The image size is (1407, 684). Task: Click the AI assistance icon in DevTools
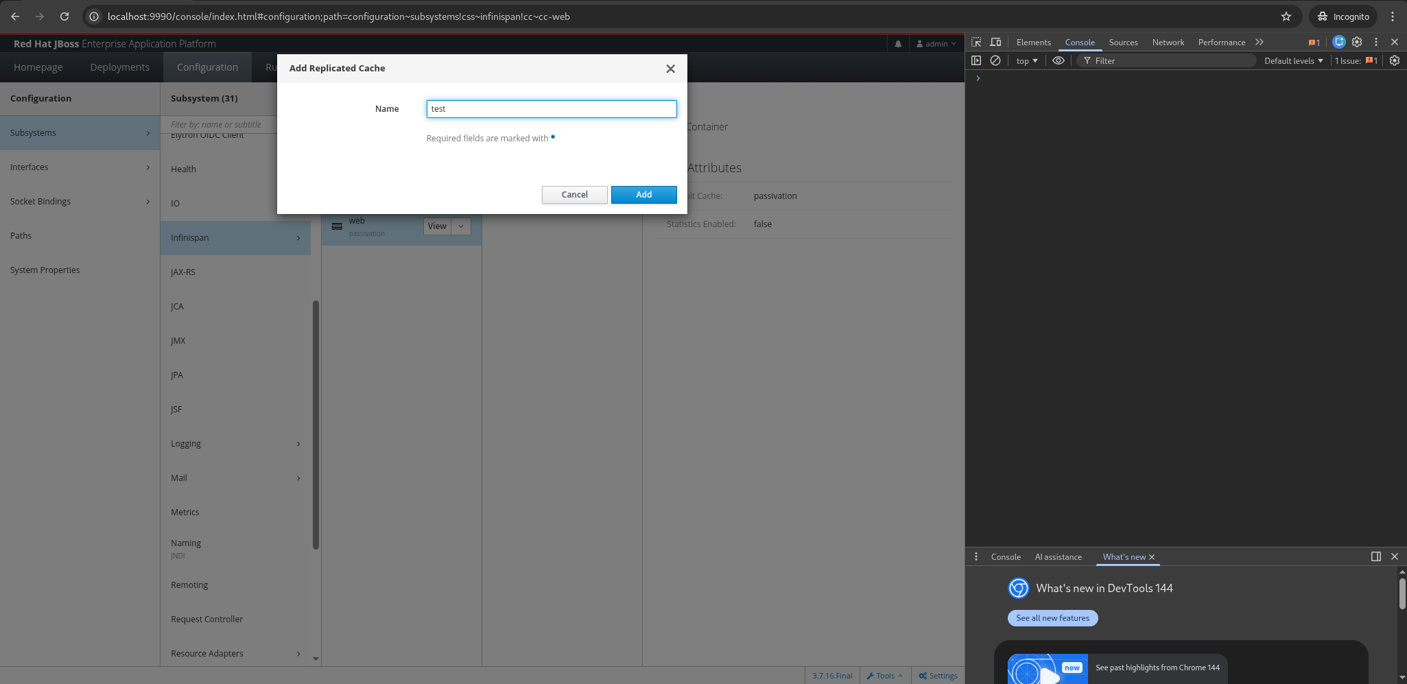(1338, 42)
